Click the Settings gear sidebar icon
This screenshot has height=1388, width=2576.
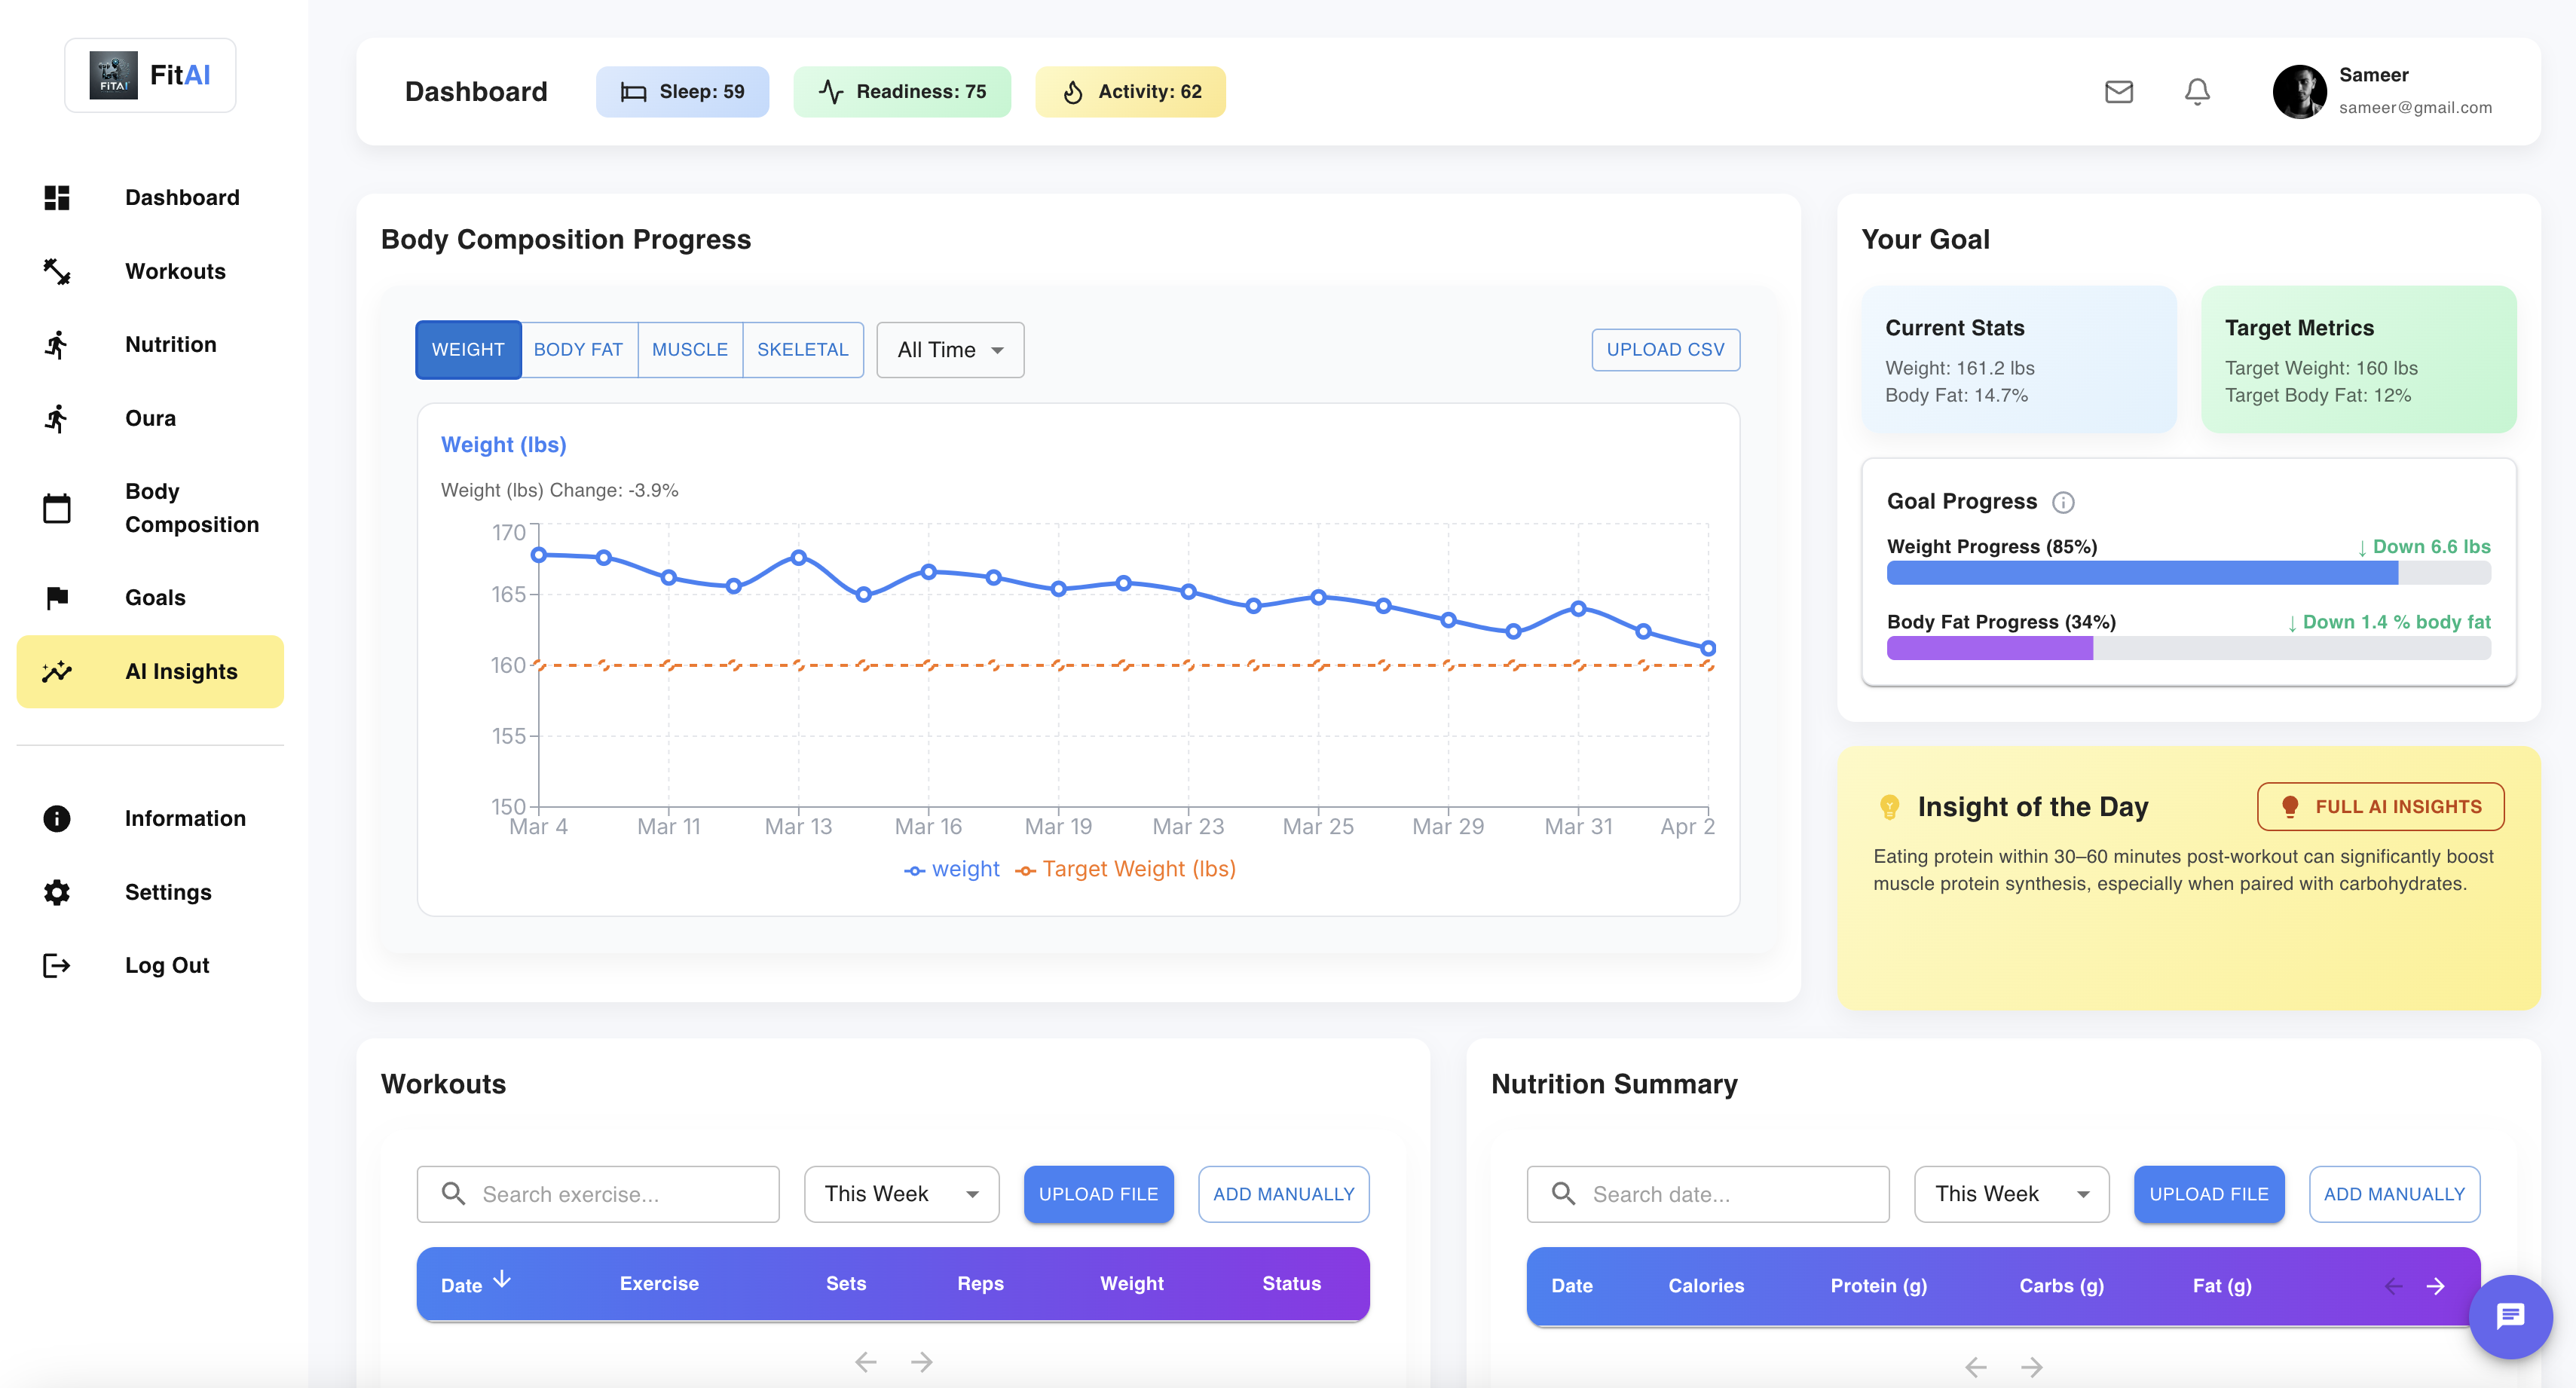(57, 892)
